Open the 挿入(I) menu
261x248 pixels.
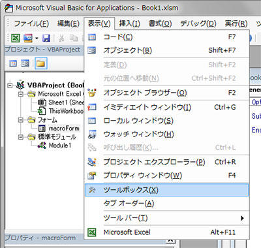[129, 23]
